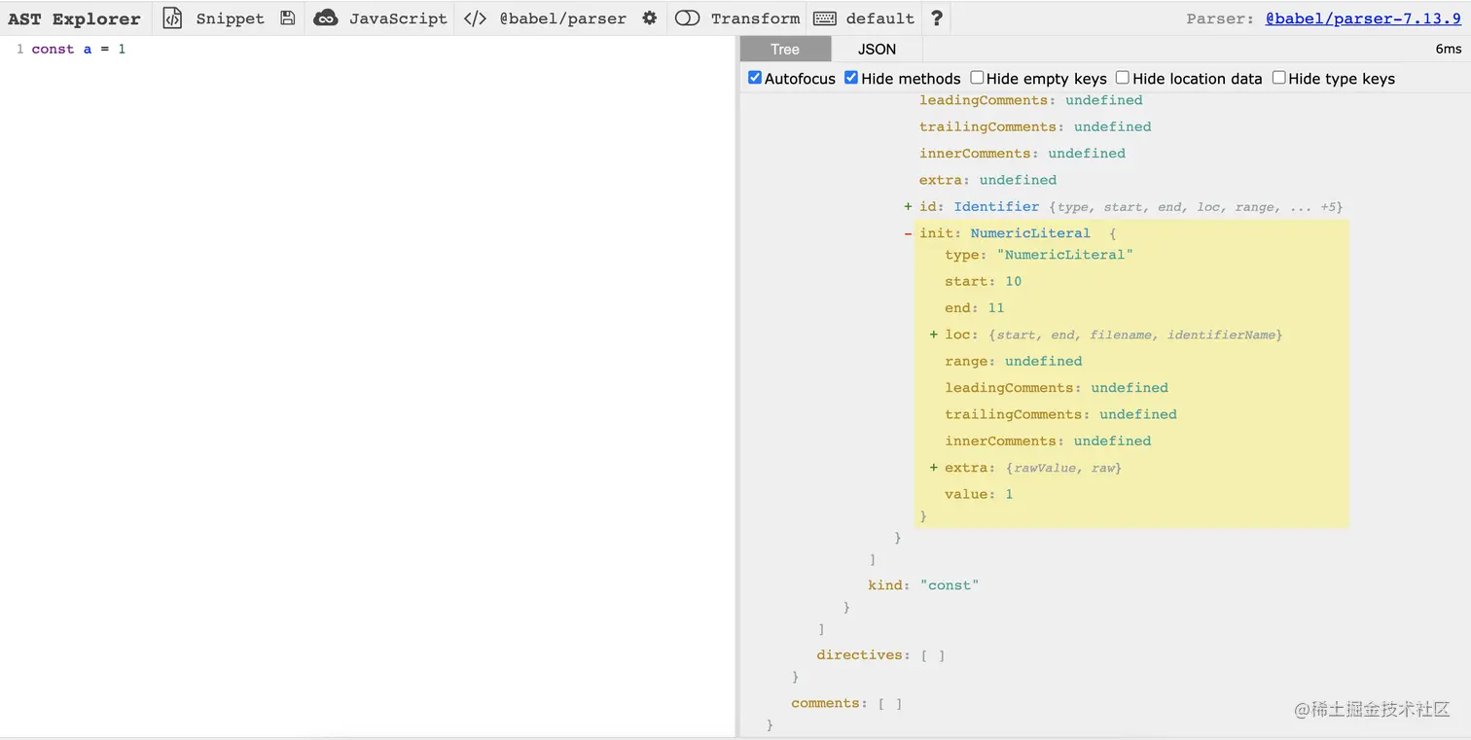Click line number 1 in editor gutter
This screenshot has width=1471, height=740.
19,49
